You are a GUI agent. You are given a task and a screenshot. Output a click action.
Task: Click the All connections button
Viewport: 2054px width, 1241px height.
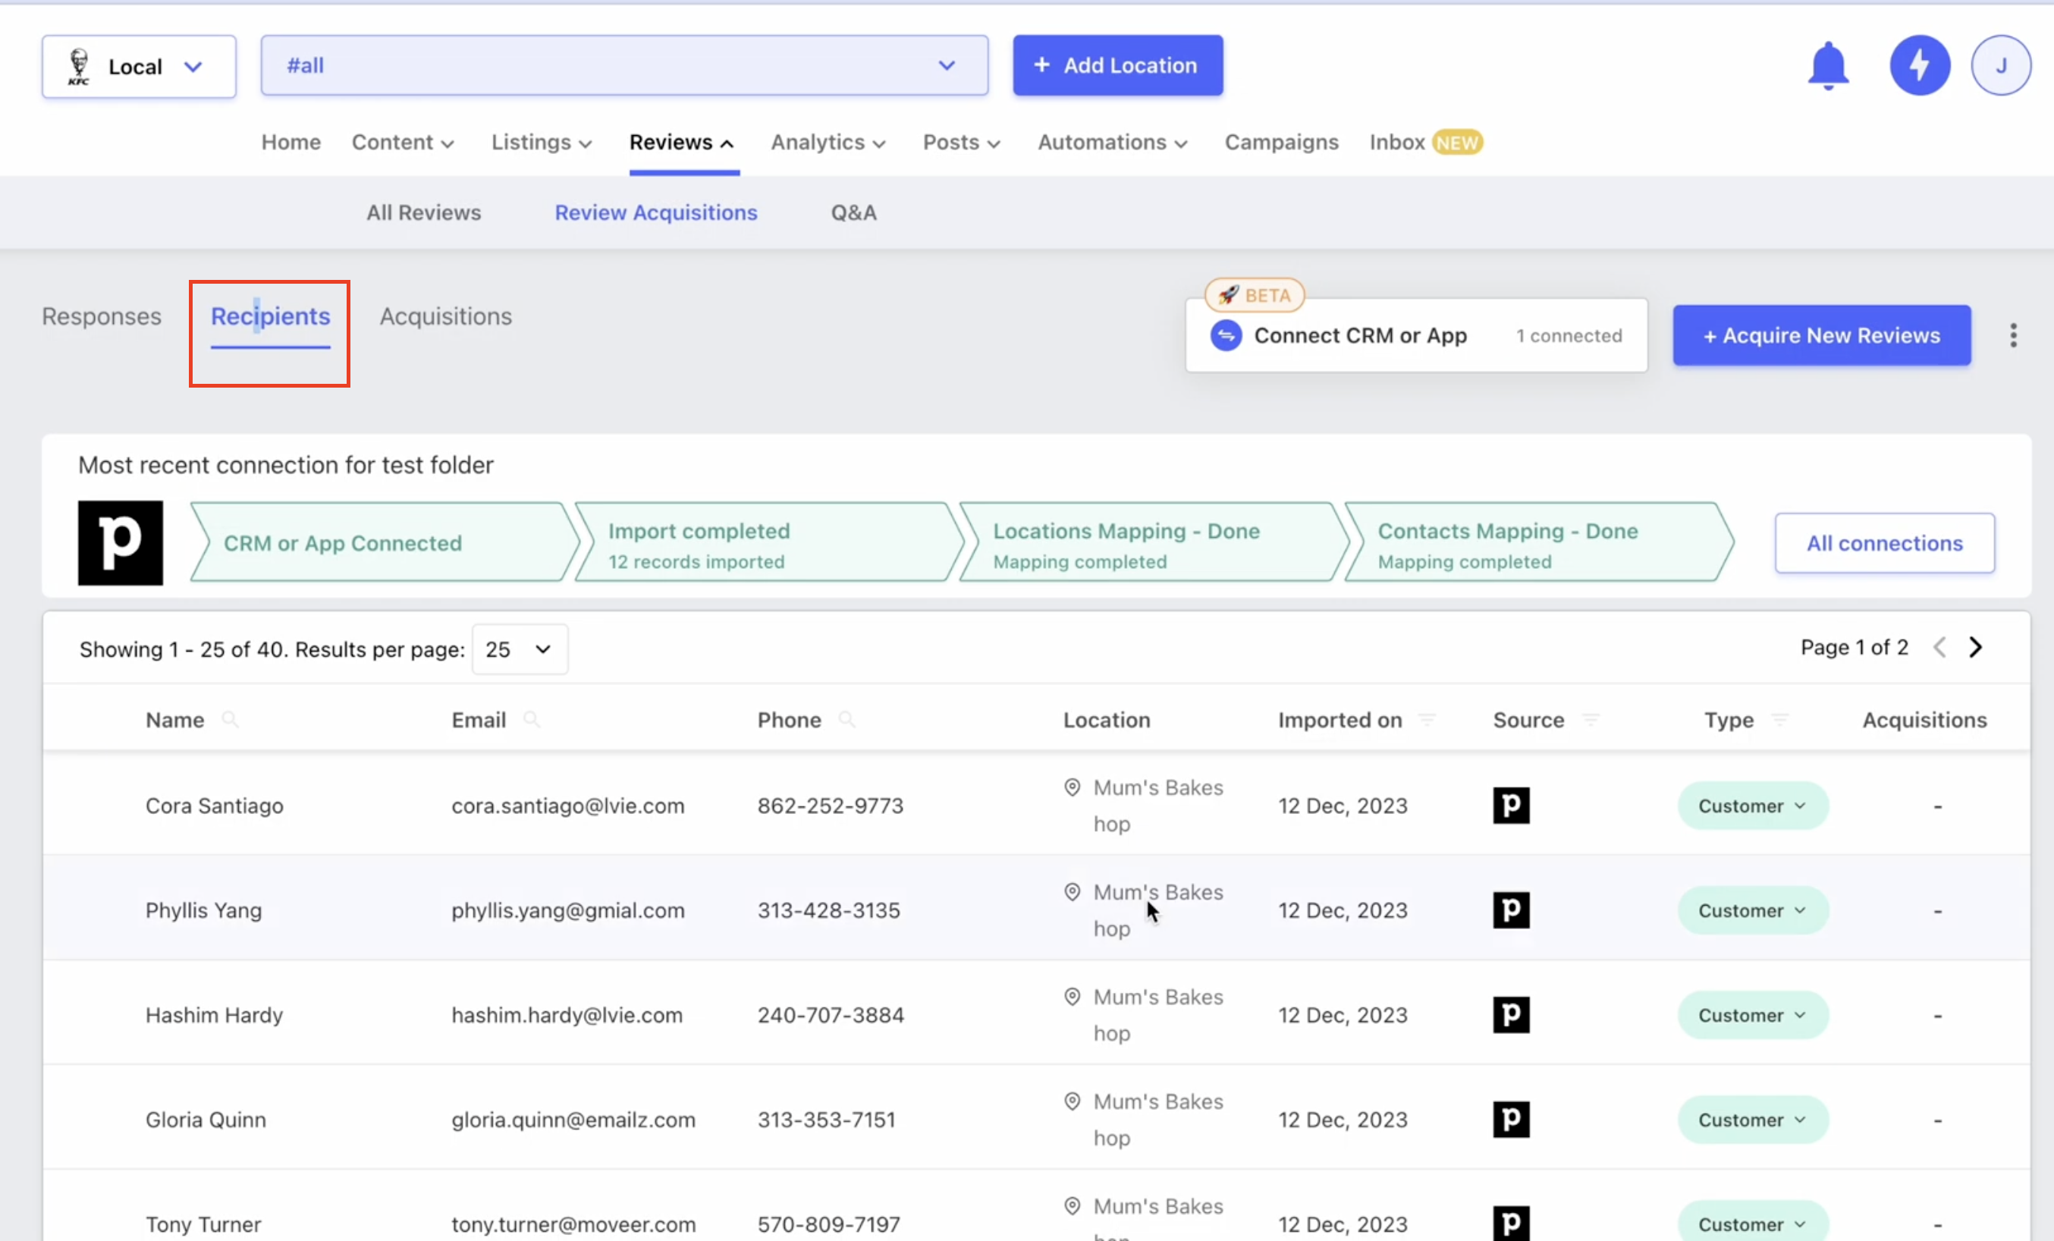coord(1884,543)
